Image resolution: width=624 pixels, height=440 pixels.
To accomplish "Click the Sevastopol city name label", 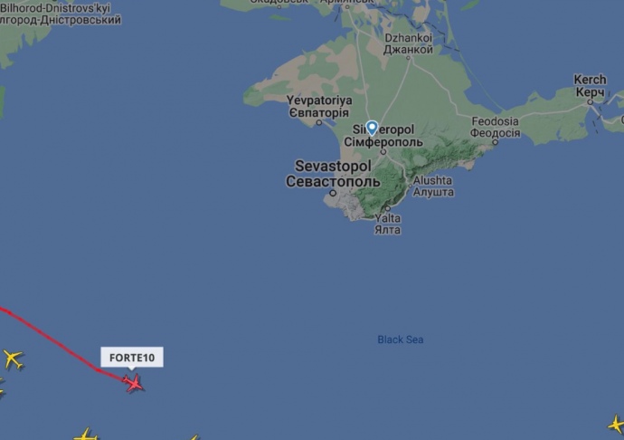I will pyautogui.click(x=333, y=174).
